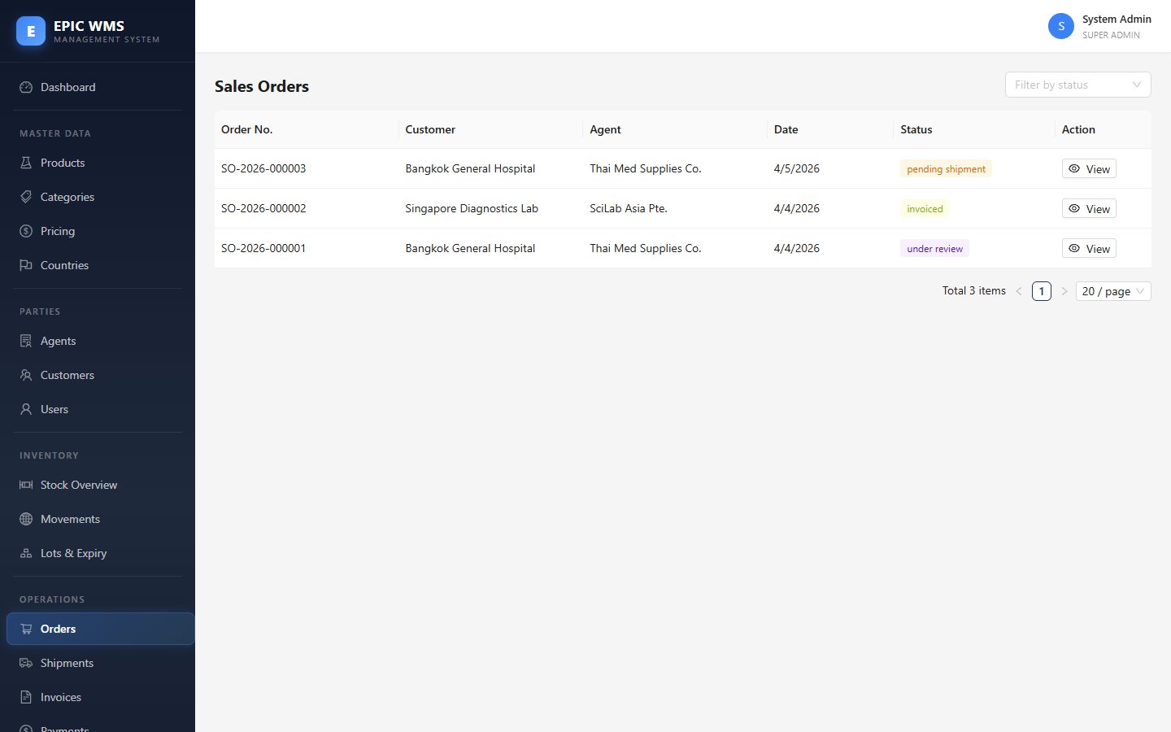View order SO-2026-000002

(x=1089, y=209)
